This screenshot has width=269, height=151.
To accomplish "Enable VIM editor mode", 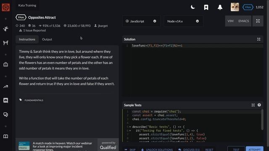I will (x=230, y=21).
